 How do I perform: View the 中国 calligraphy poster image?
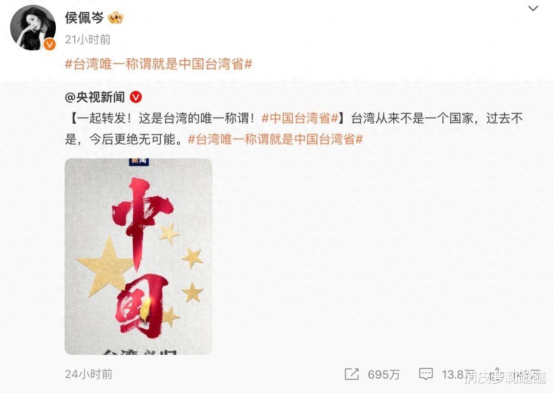pyautogui.click(x=138, y=257)
